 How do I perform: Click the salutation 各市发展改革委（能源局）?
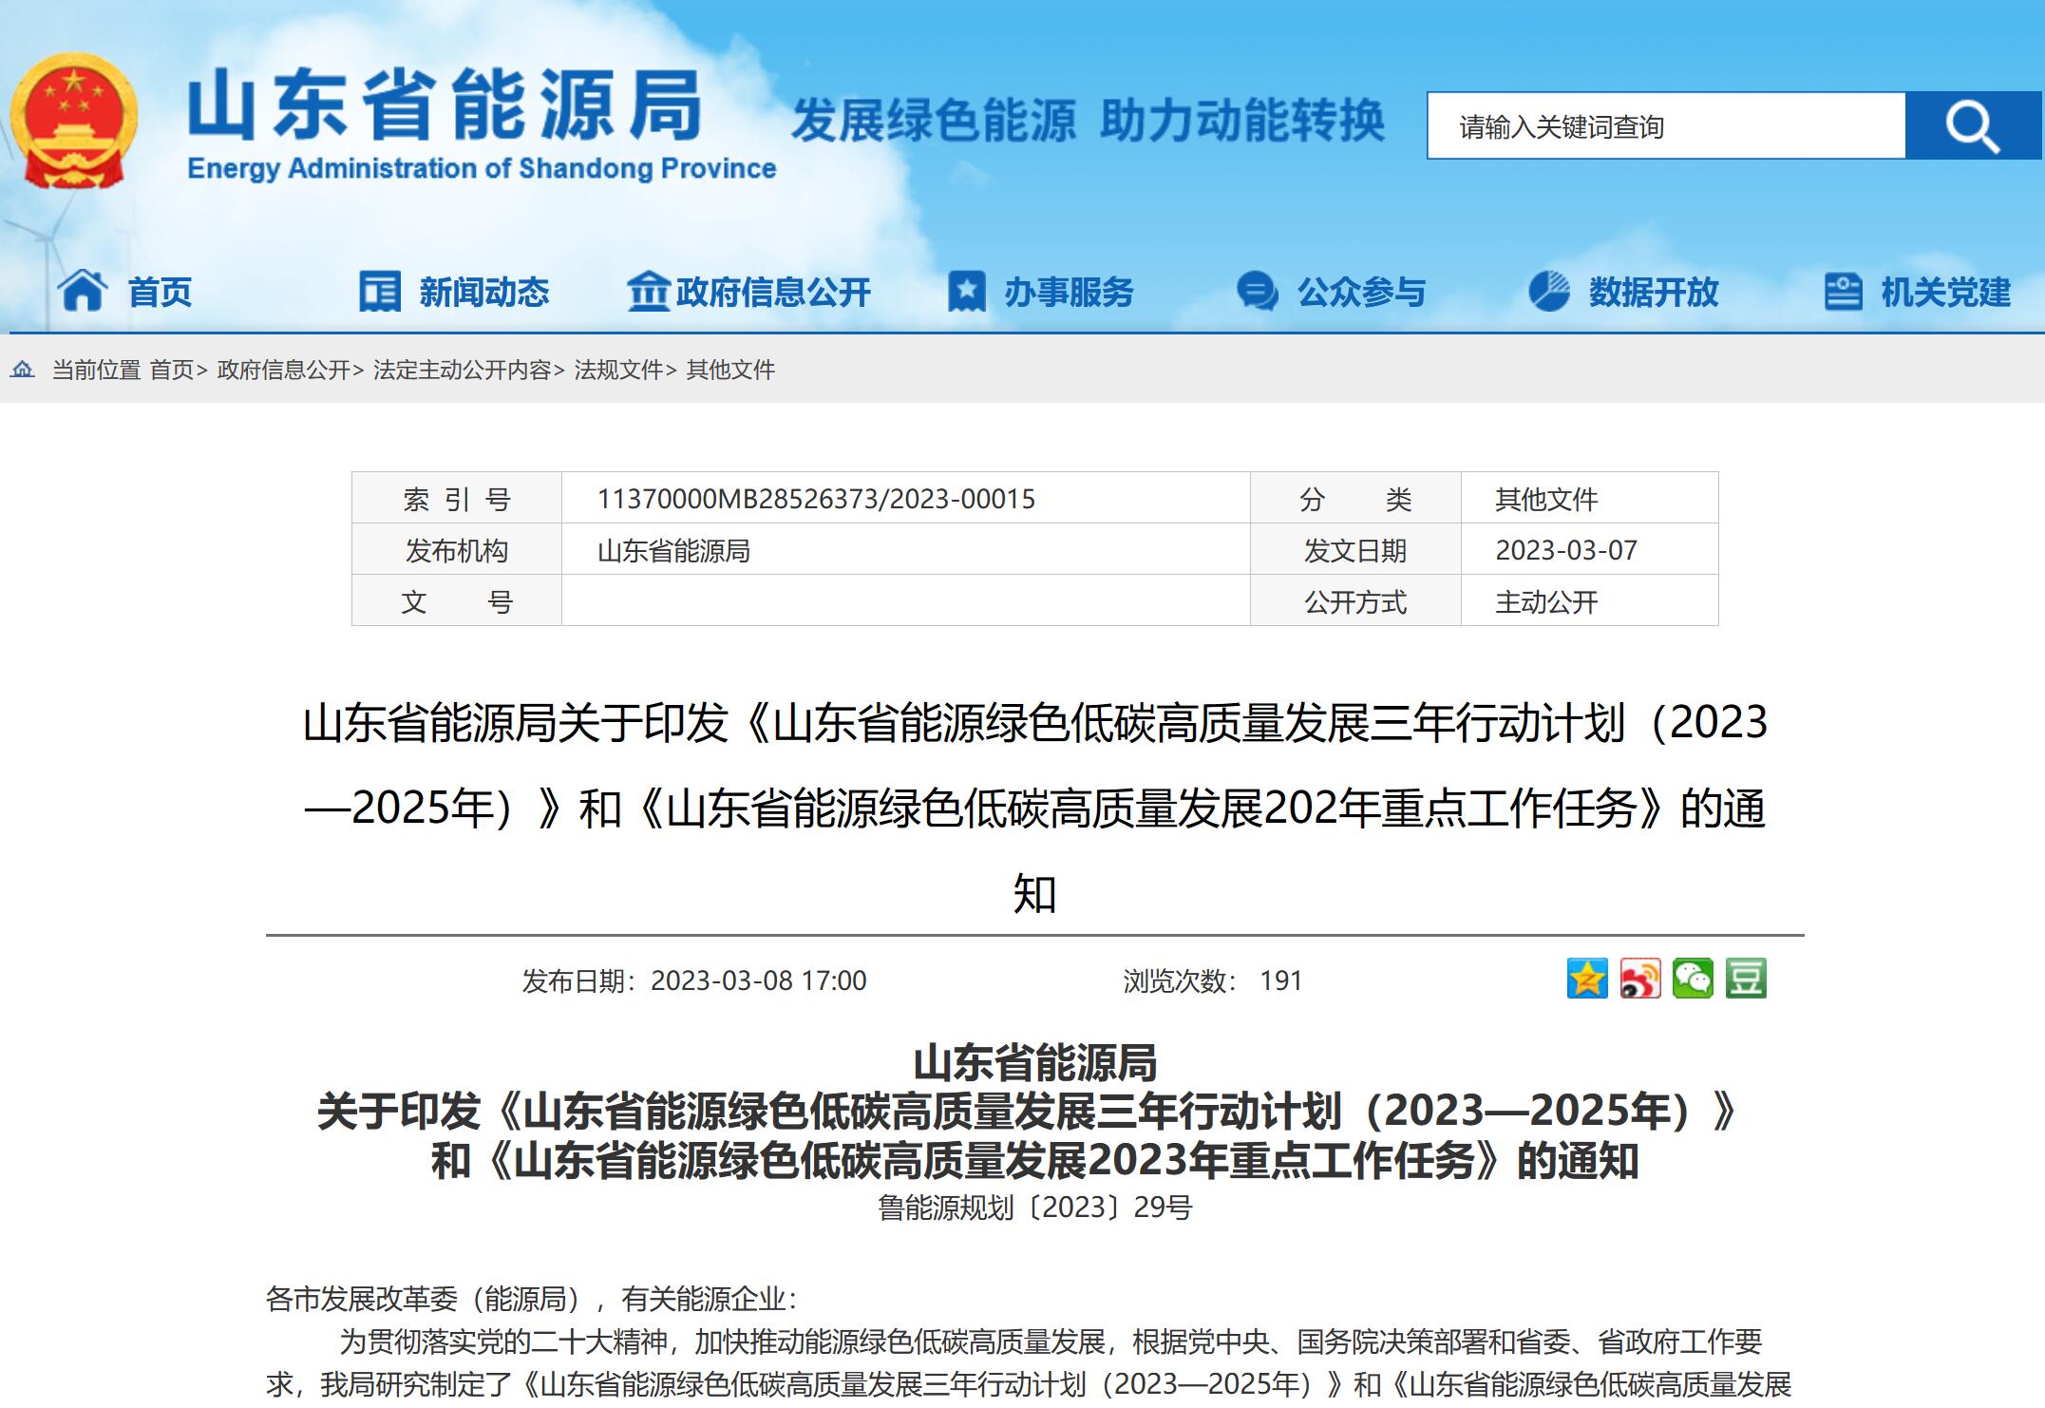click(x=428, y=1298)
